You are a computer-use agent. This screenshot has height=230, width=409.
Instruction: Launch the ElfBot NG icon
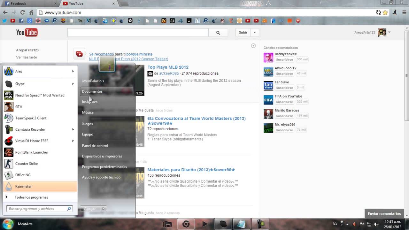click(x=9, y=175)
